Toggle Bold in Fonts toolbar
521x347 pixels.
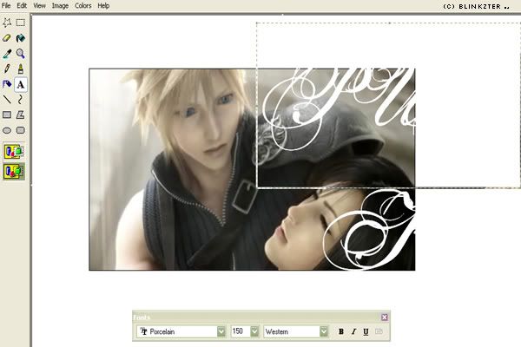341,331
